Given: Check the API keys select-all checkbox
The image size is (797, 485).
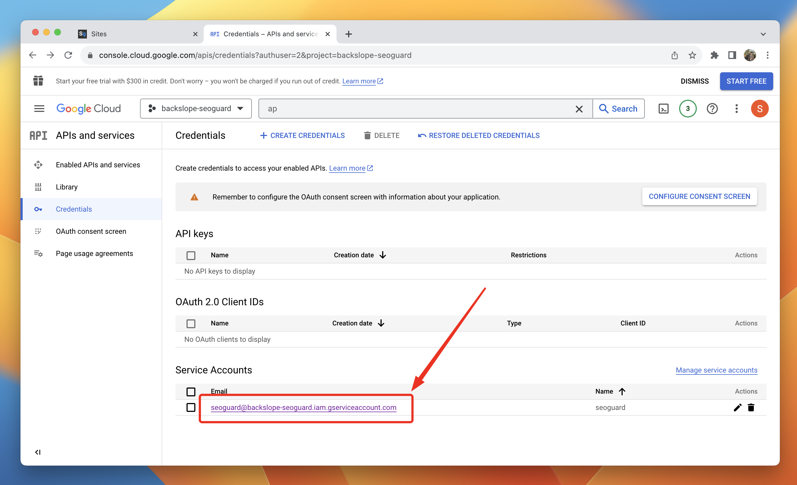Looking at the screenshot, I should 191,255.
